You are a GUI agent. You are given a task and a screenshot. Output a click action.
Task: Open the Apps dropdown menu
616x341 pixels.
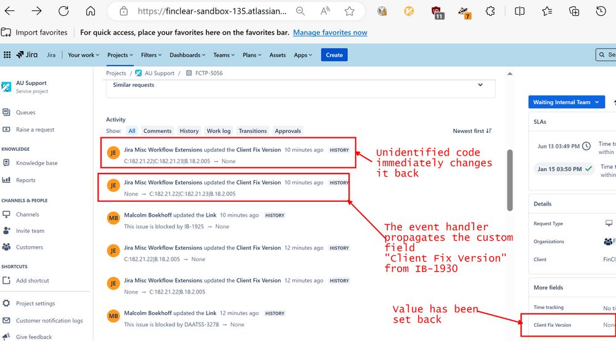click(303, 55)
